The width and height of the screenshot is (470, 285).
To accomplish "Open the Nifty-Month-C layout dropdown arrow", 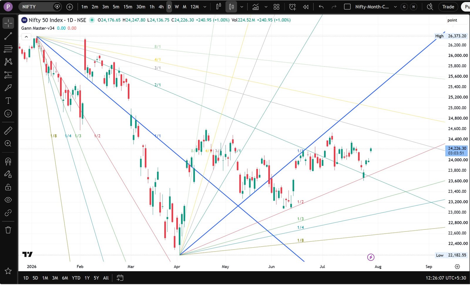I will click(x=395, y=7).
